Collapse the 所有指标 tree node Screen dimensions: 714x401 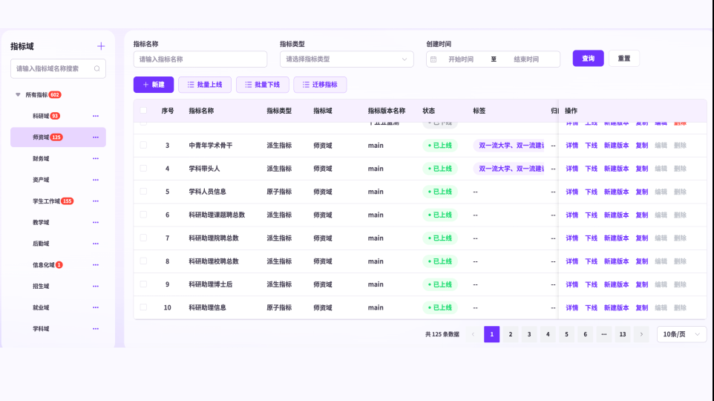tap(18, 95)
